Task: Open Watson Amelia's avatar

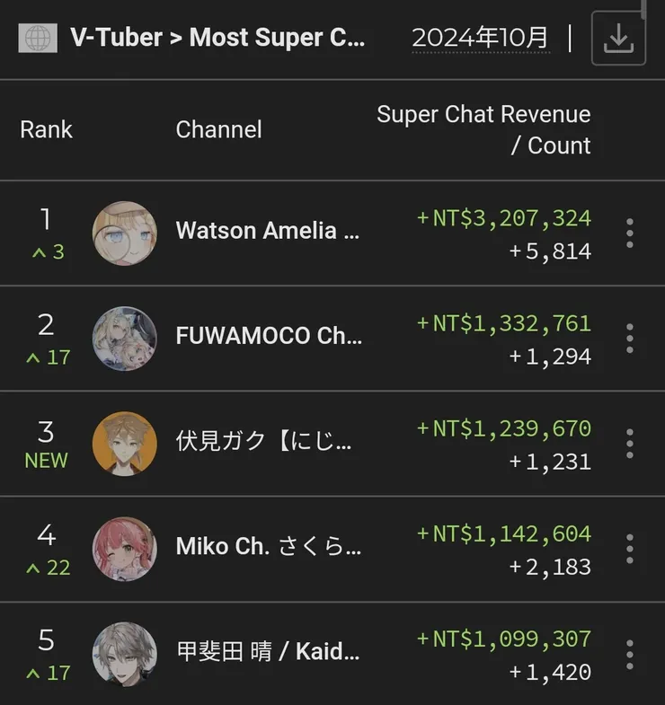Action: point(125,234)
